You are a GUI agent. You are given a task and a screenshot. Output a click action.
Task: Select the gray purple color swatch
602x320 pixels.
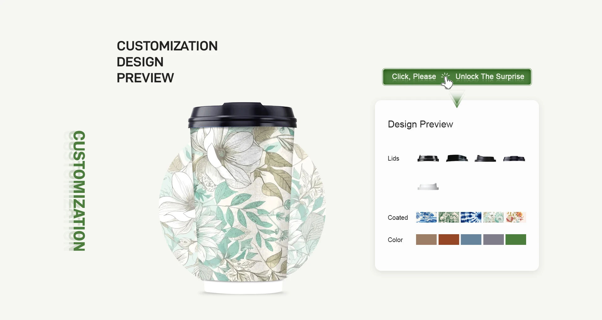tap(494, 240)
